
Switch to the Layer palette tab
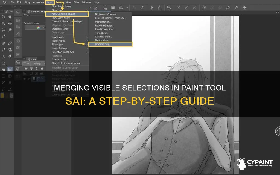(x=32, y=59)
